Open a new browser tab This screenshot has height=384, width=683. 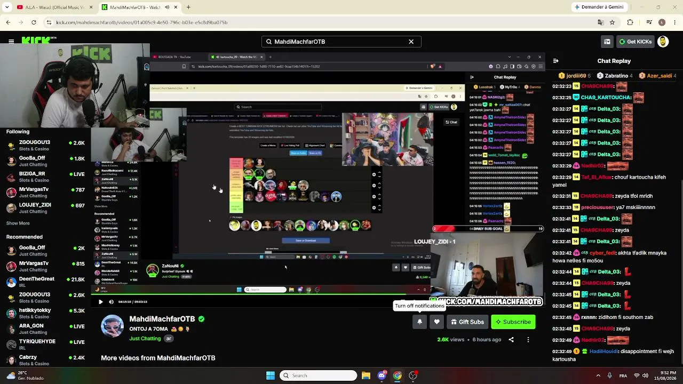pos(188,7)
